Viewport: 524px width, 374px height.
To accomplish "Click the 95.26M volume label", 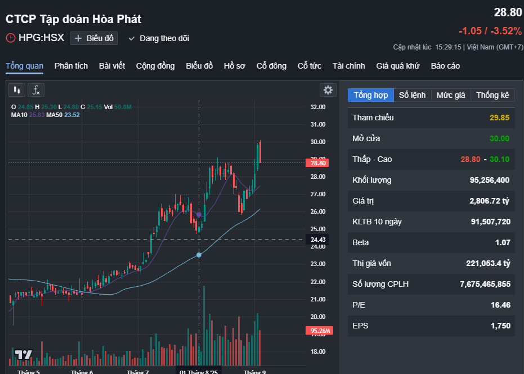I will (320, 331).
